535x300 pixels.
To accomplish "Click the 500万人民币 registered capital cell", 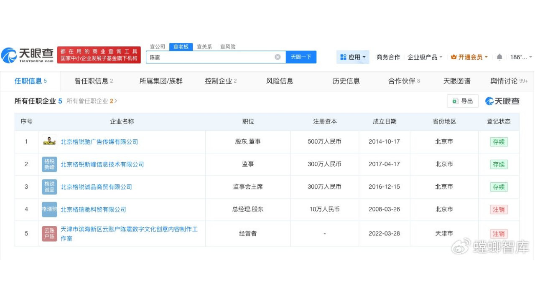I will point(325,142).
